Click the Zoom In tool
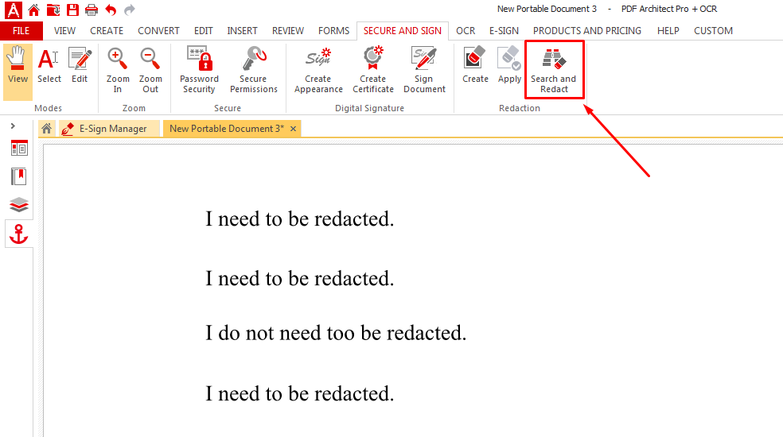The image size is (783, 437). 118,71
